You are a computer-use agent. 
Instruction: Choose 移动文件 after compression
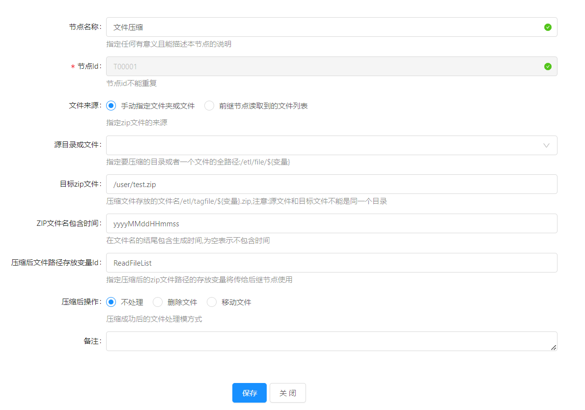pyautogui.click(x=212, y=302)
